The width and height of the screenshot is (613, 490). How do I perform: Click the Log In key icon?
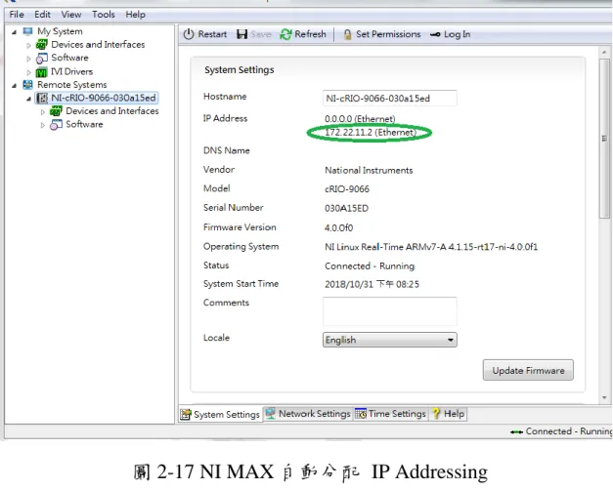(x=435, y=35)
